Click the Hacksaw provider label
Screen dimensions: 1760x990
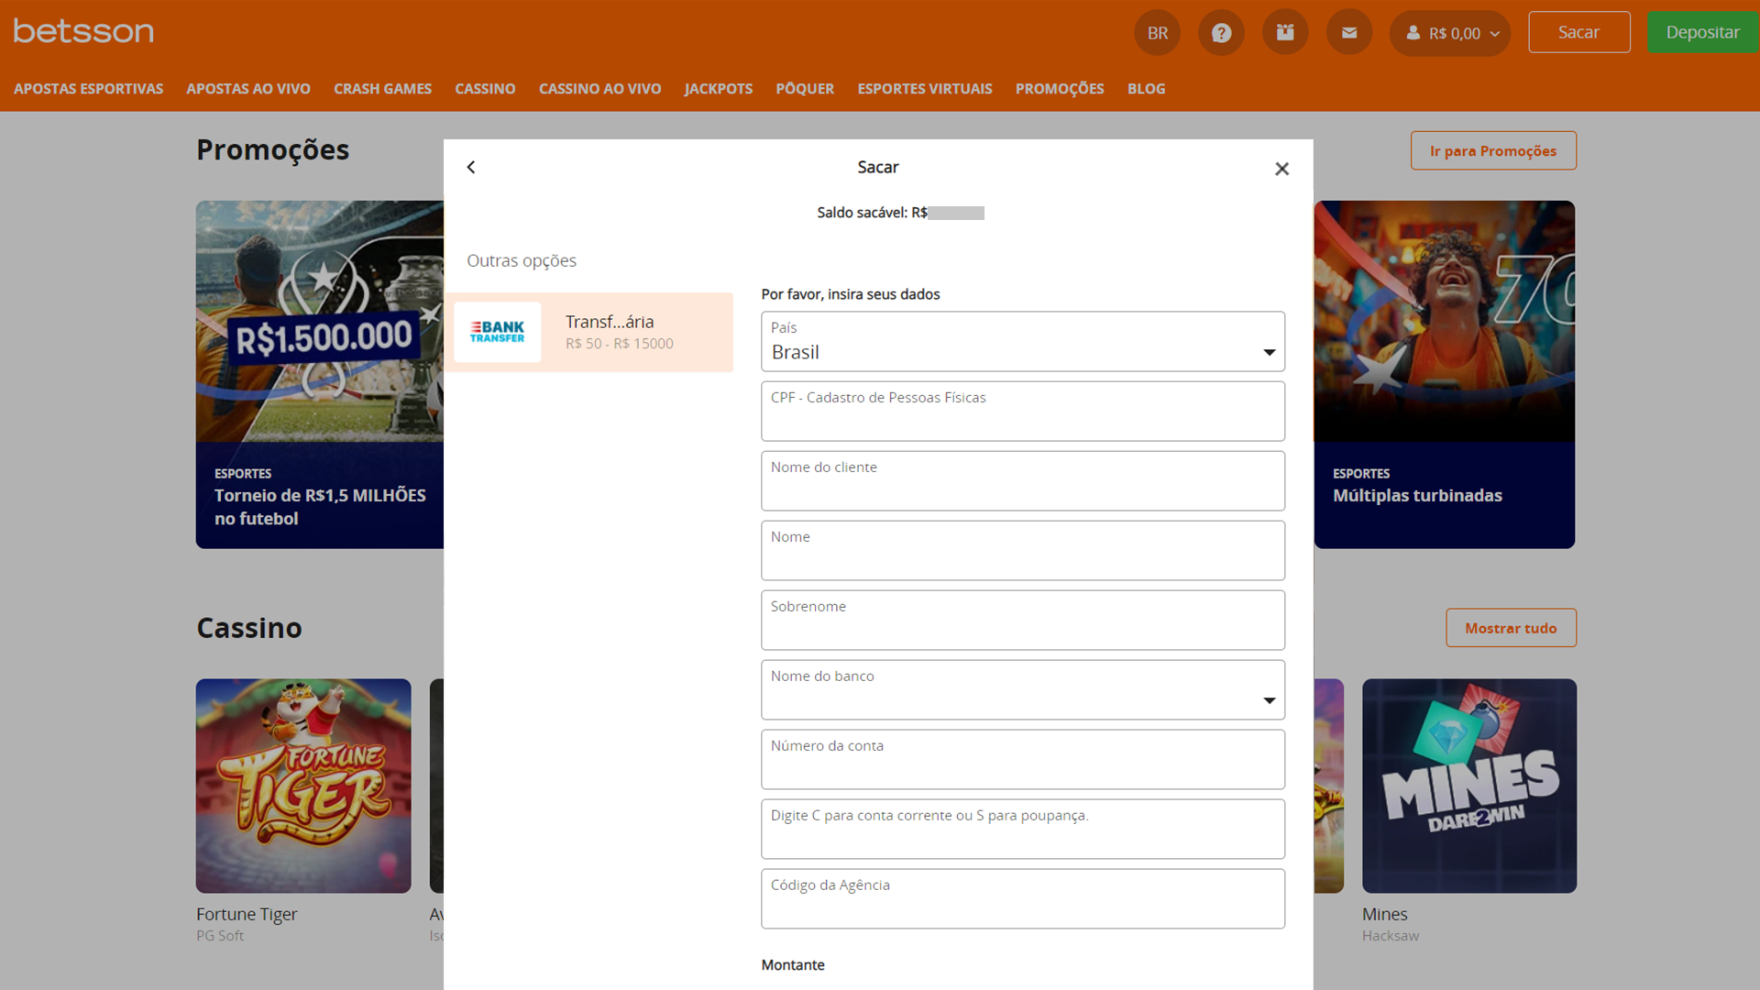1391,936
